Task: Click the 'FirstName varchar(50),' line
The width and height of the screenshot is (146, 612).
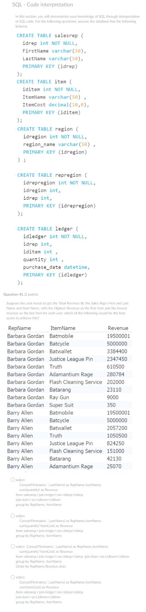Action: coord(54,51)
